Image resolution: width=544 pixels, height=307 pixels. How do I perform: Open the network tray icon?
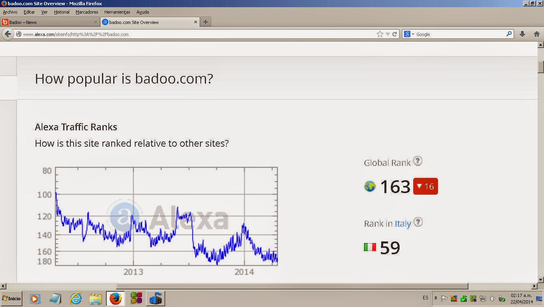[483, 299]
